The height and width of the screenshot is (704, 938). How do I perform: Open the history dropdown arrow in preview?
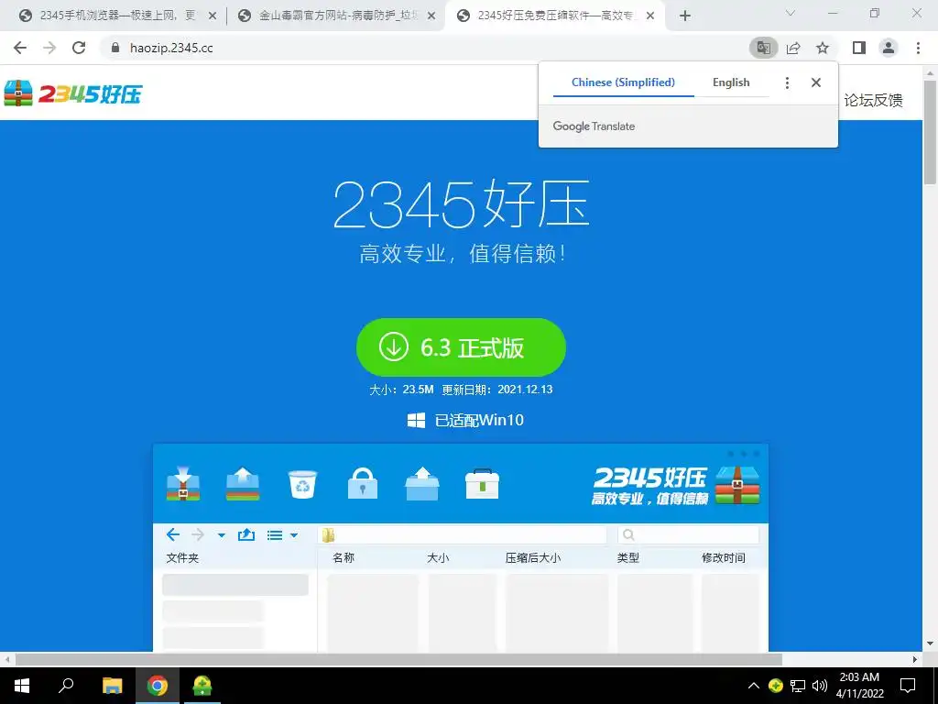point(222,535)
